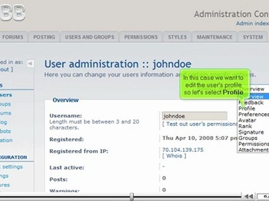Pick Signature in the dropdown list

(253, 132)
